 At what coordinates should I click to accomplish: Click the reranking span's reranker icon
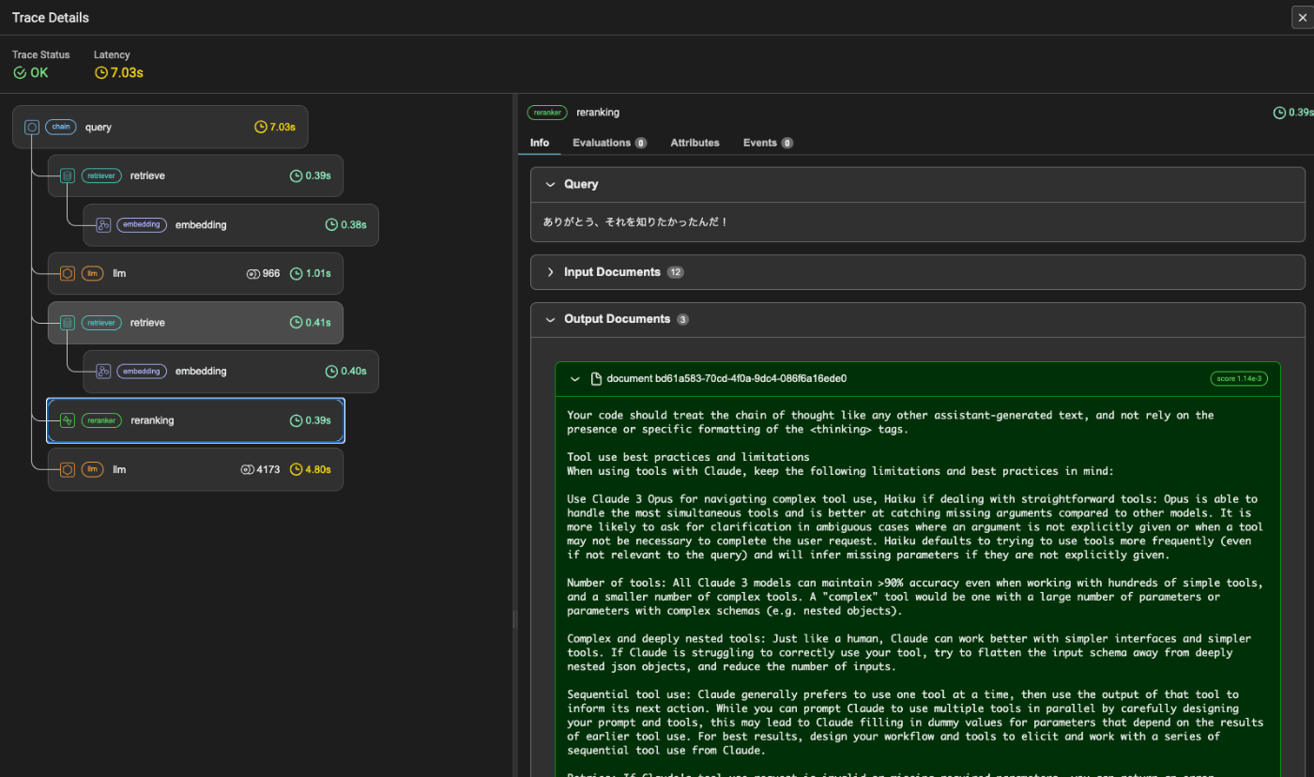click(x=67, y=420)
